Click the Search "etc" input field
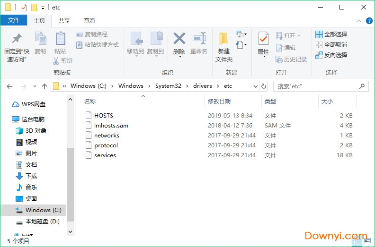The height and width of the screenshot is (247, 375). [x=321, y=86]
